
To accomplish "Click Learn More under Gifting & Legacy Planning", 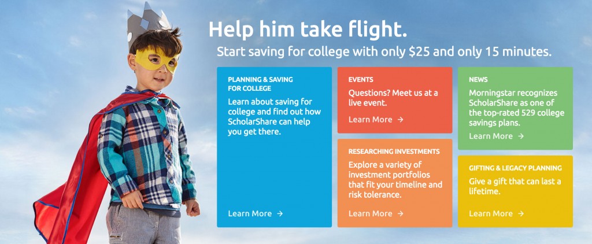I will (x=491, y=213).
